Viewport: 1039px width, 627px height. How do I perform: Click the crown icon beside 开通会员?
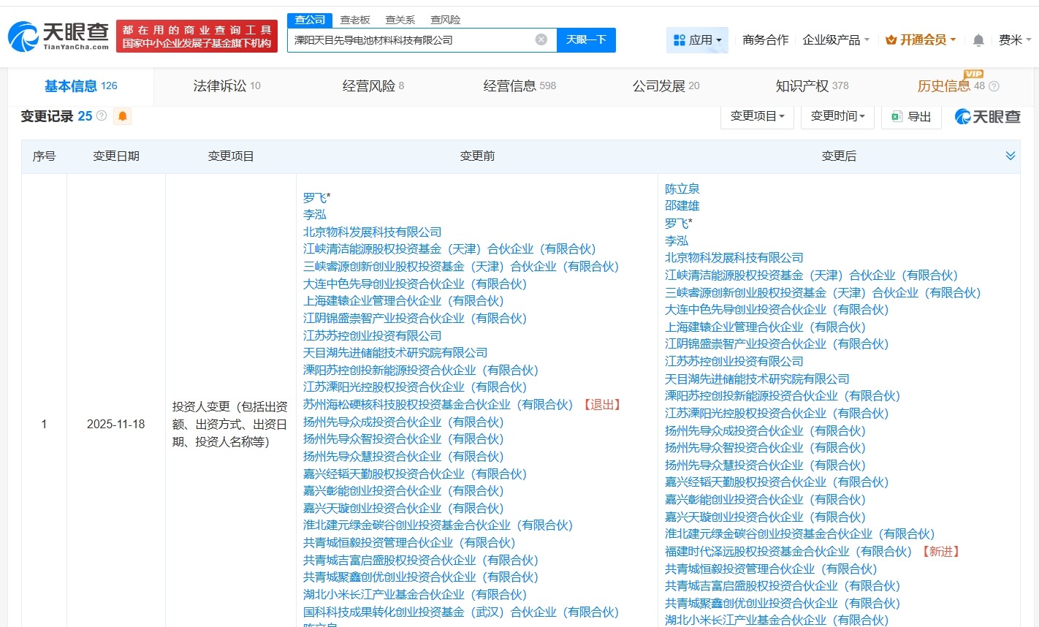tap(891, 40)
